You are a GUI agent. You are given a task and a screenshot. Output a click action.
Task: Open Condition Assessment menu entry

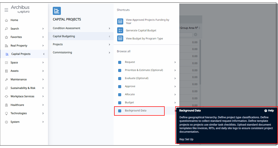pos(66,28)
